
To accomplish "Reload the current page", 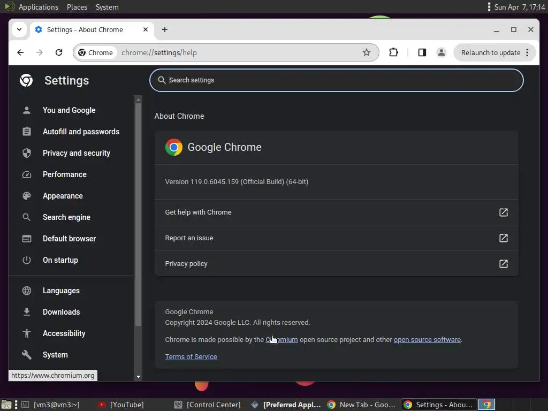I will tap(59, 52).
